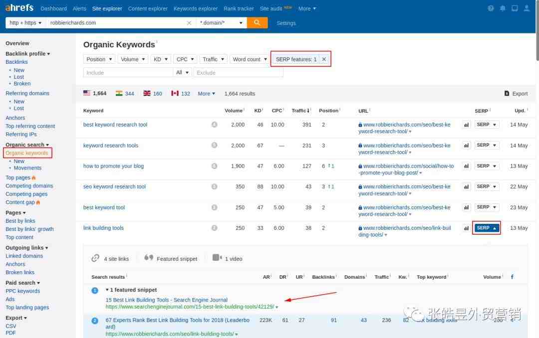Remove the SERP features filter
The height and width of the screenshot is (338, 539).
pyautogui.click(x=324, y=59)
